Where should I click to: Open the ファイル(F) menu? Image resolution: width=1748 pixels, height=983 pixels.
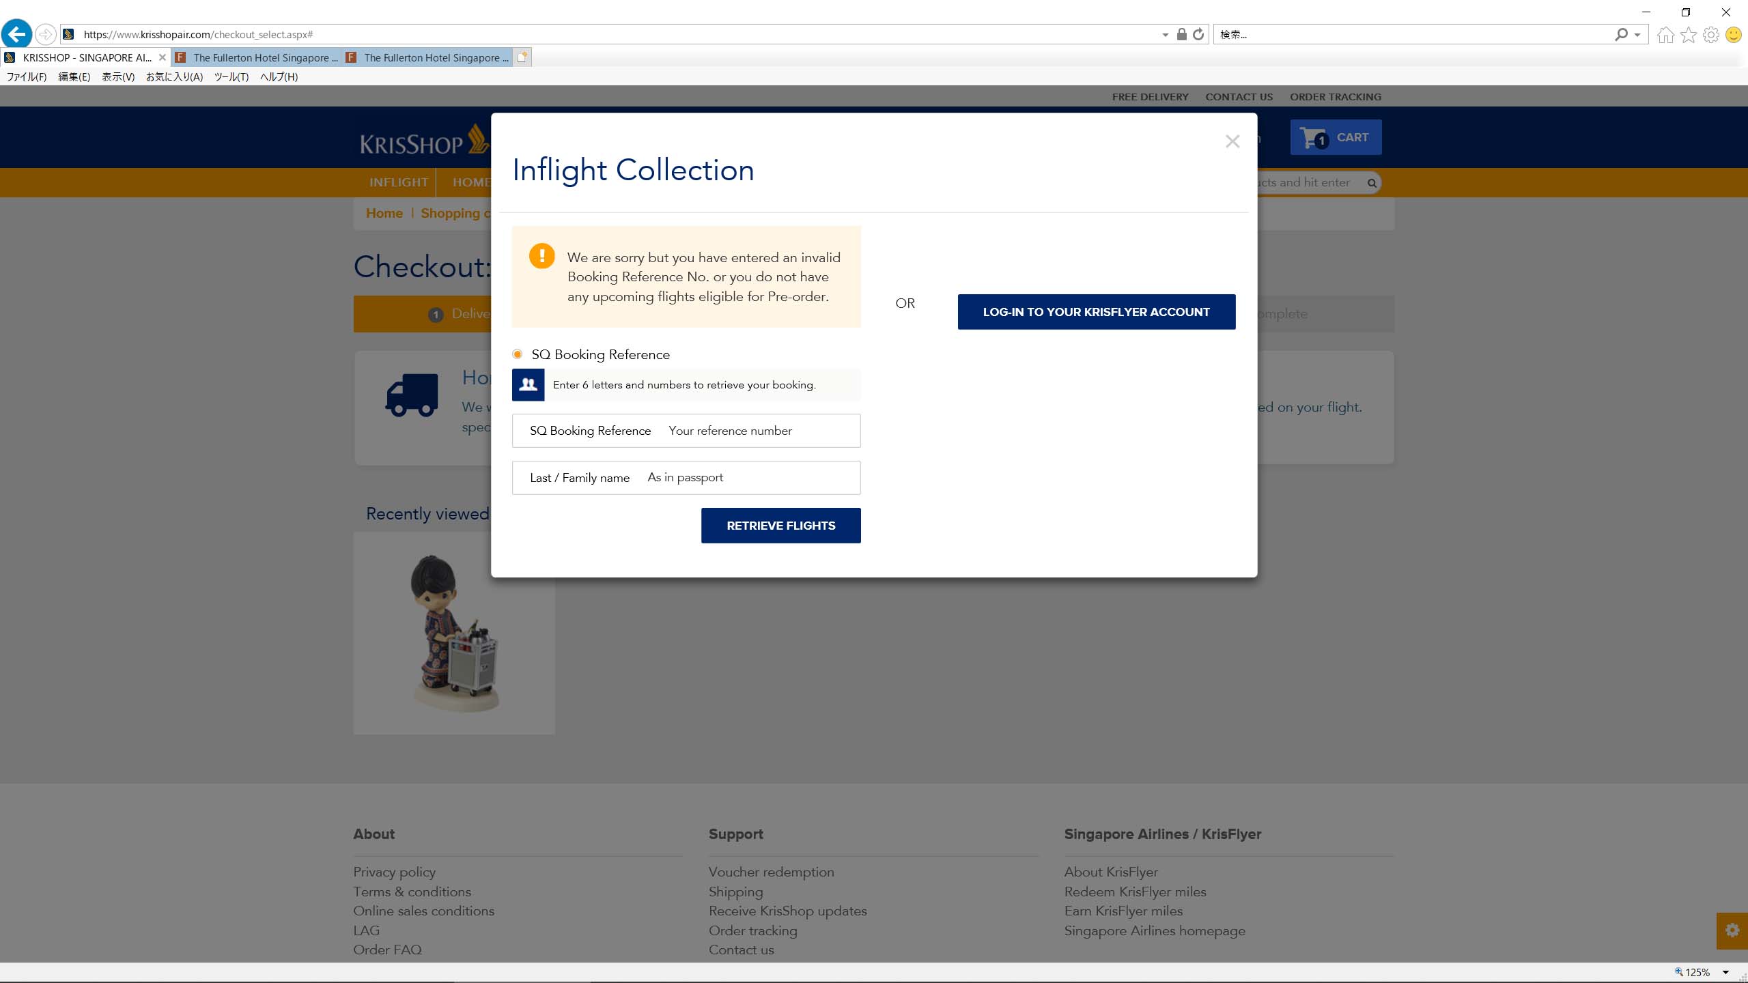click(x=27, y=76)
